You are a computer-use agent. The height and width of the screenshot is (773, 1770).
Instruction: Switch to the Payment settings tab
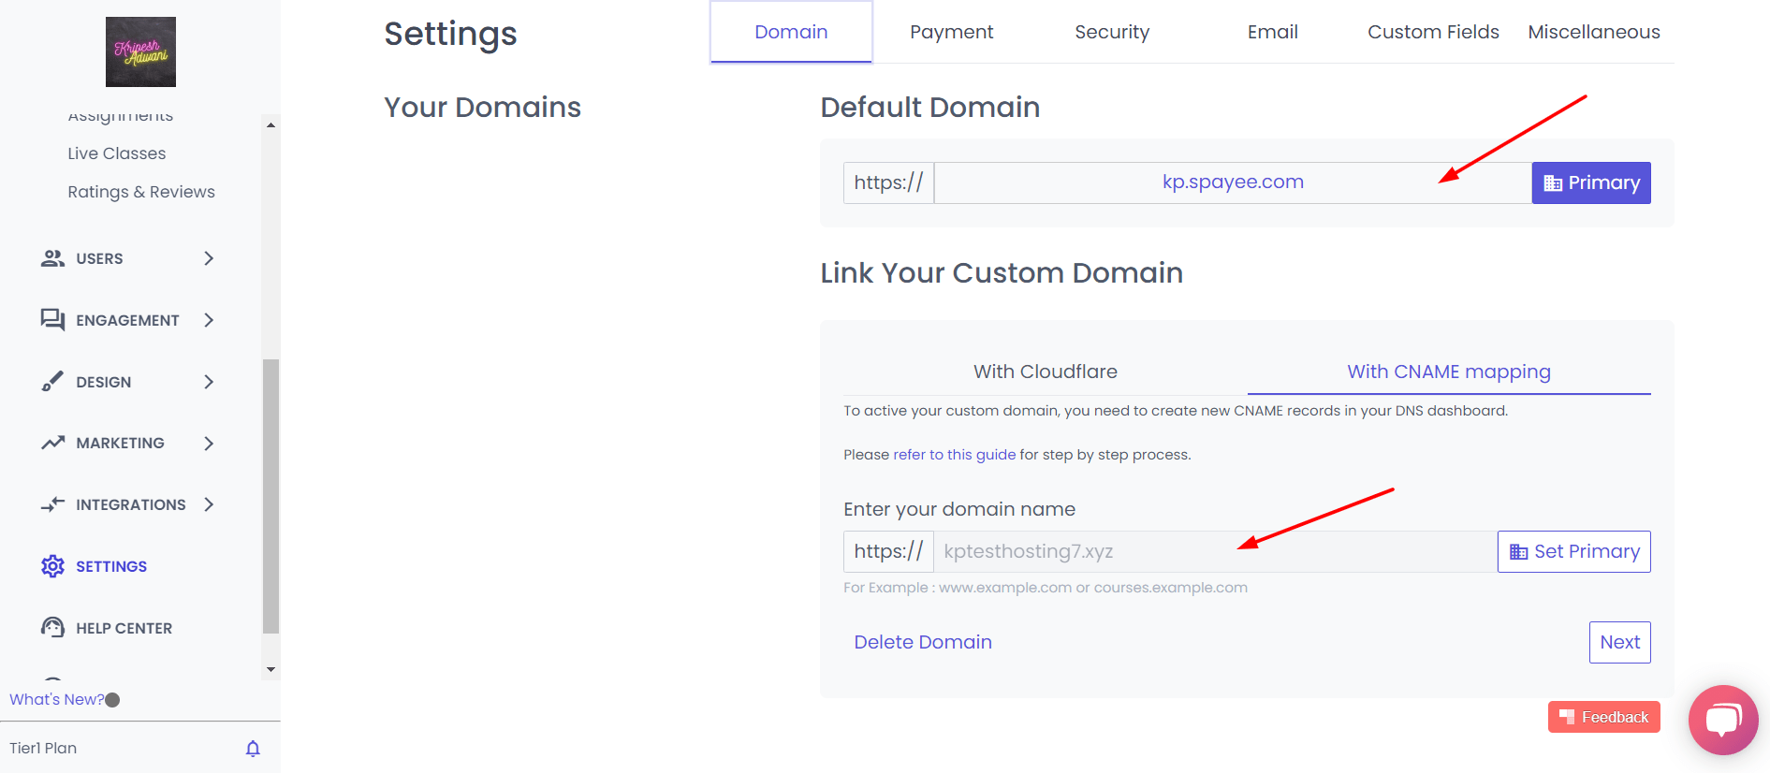point(951,32)
